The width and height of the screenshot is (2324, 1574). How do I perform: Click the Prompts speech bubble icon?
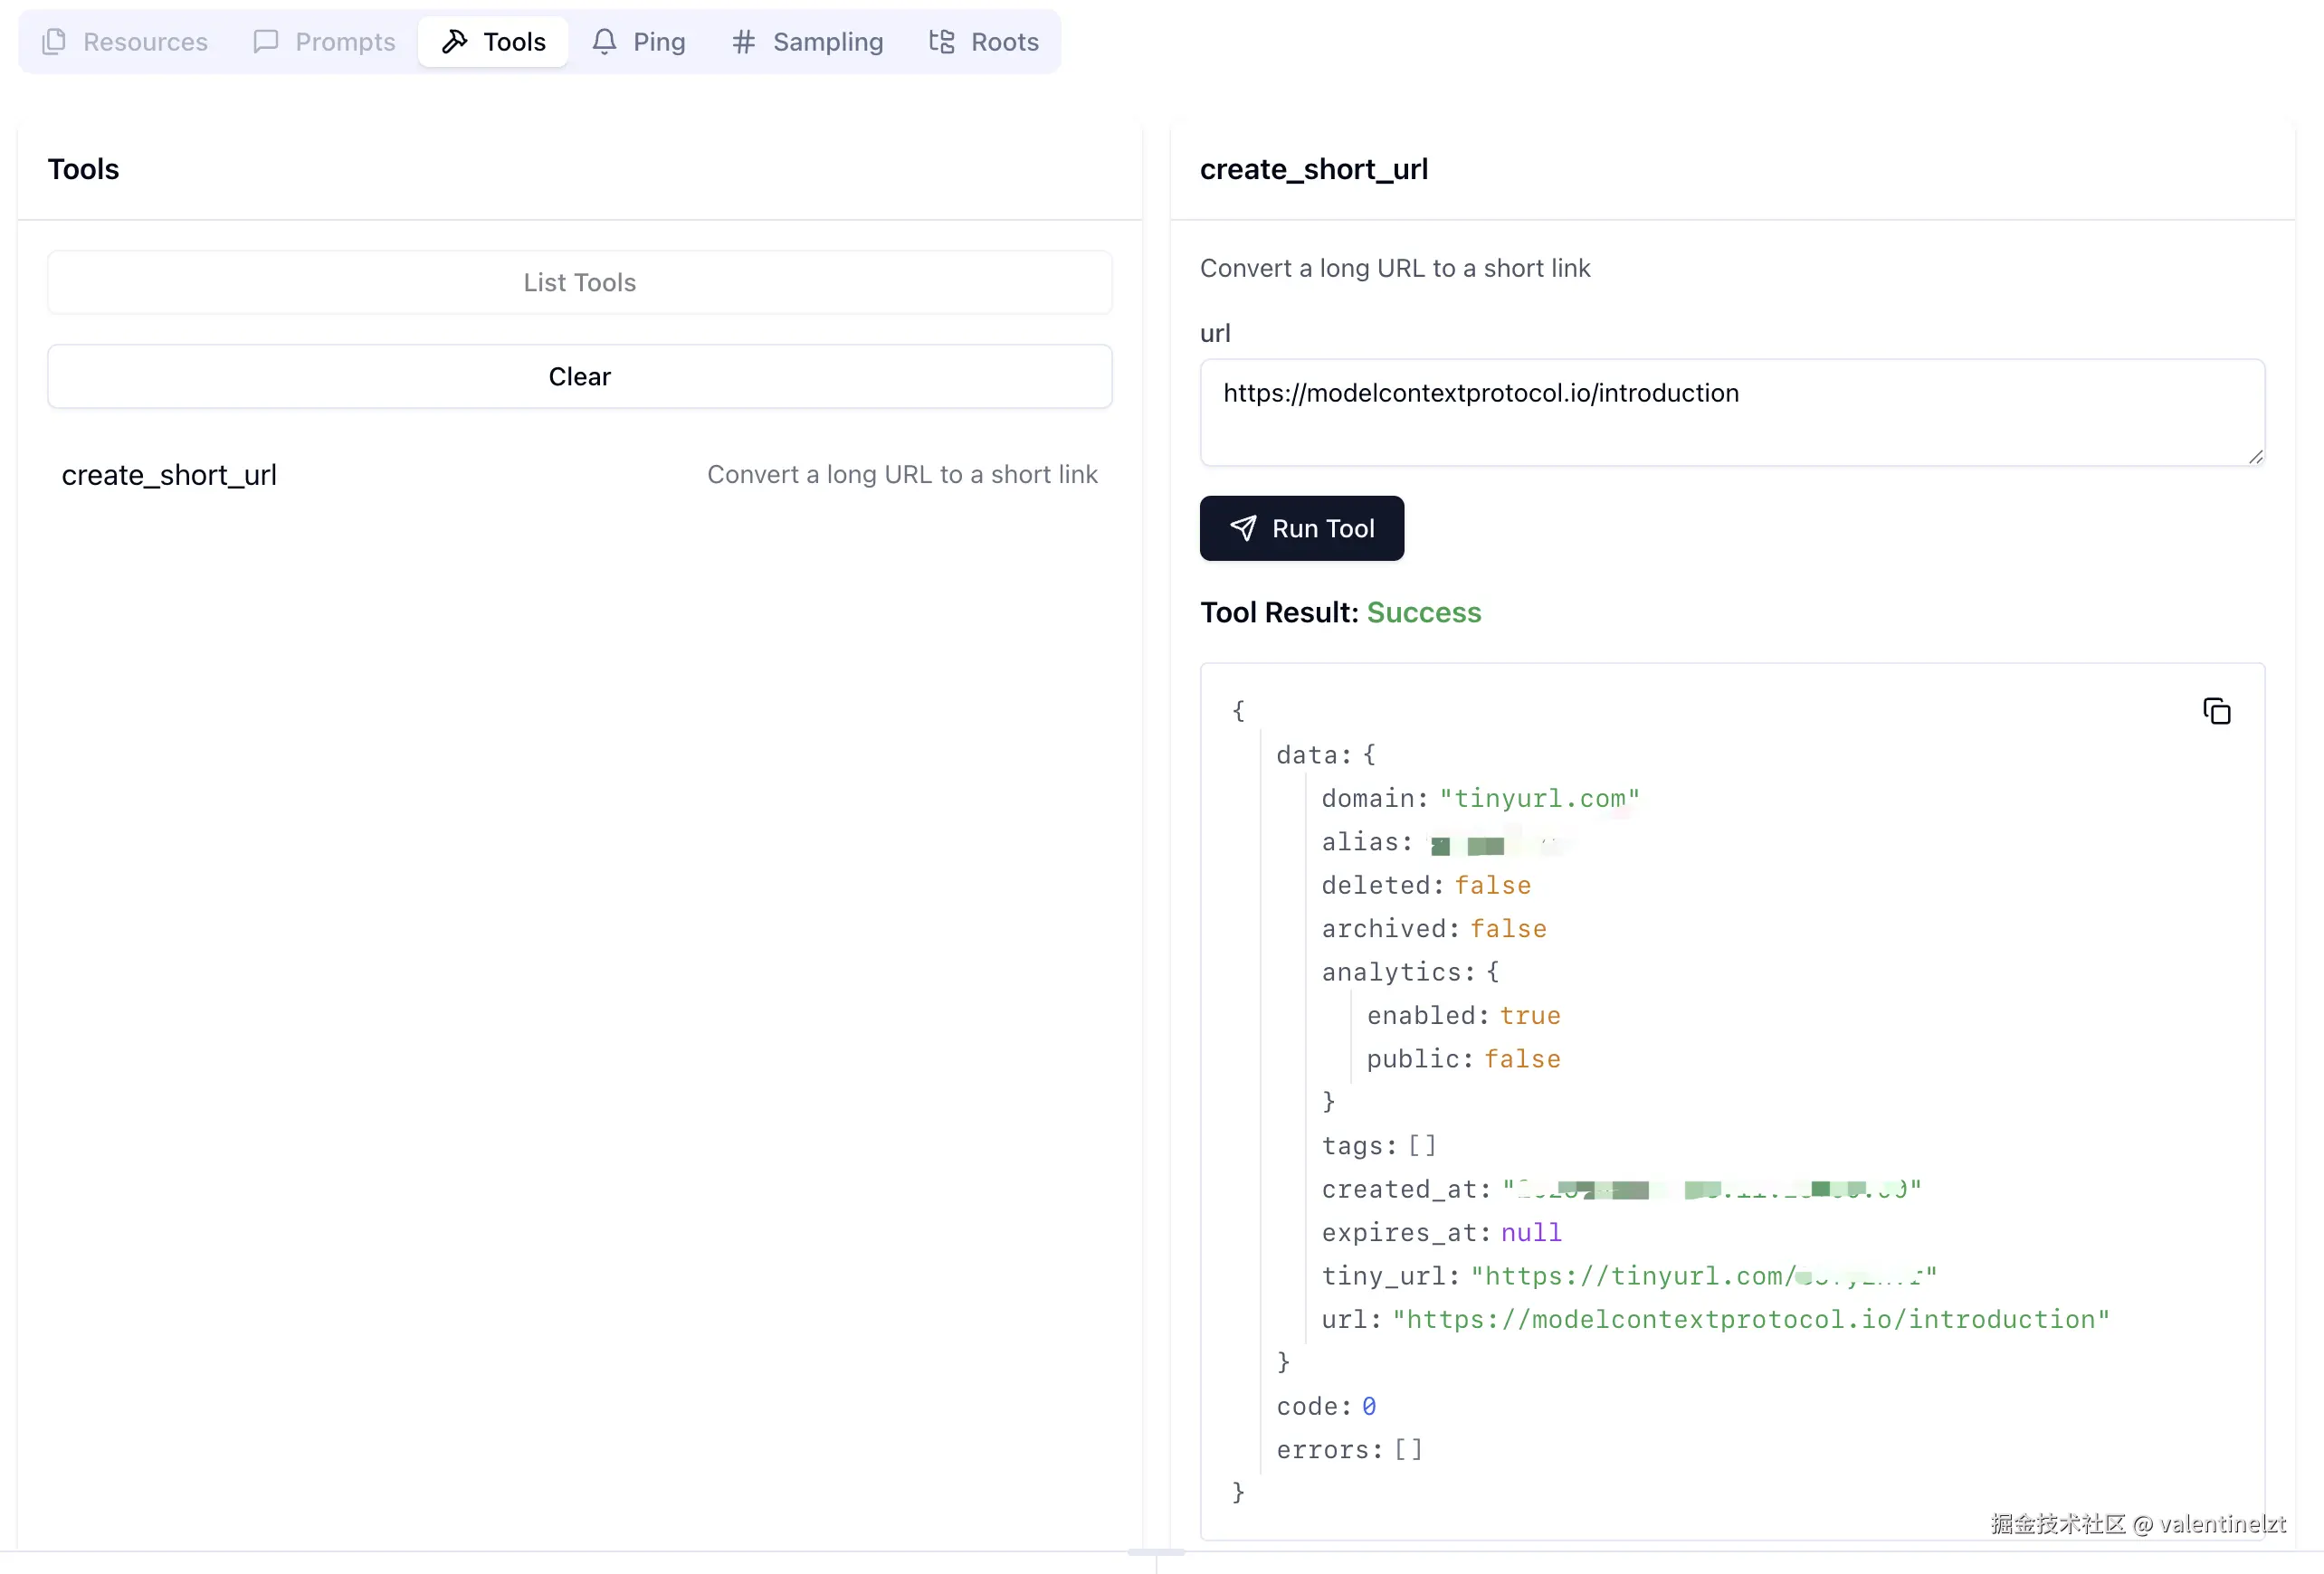(x=265, y=41)
